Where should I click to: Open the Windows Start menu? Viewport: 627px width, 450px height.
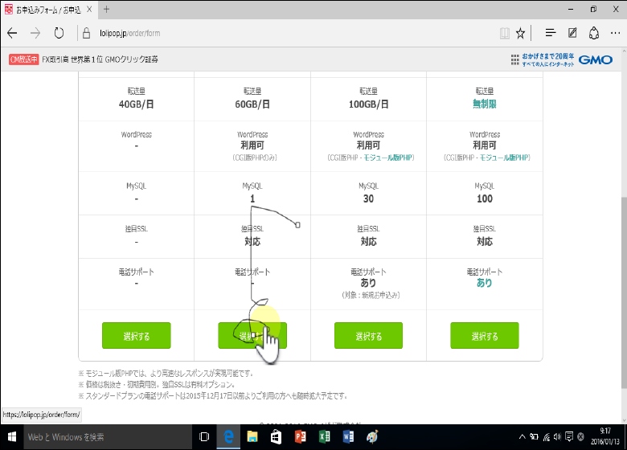pyautogui.click(x=11, y=437)
